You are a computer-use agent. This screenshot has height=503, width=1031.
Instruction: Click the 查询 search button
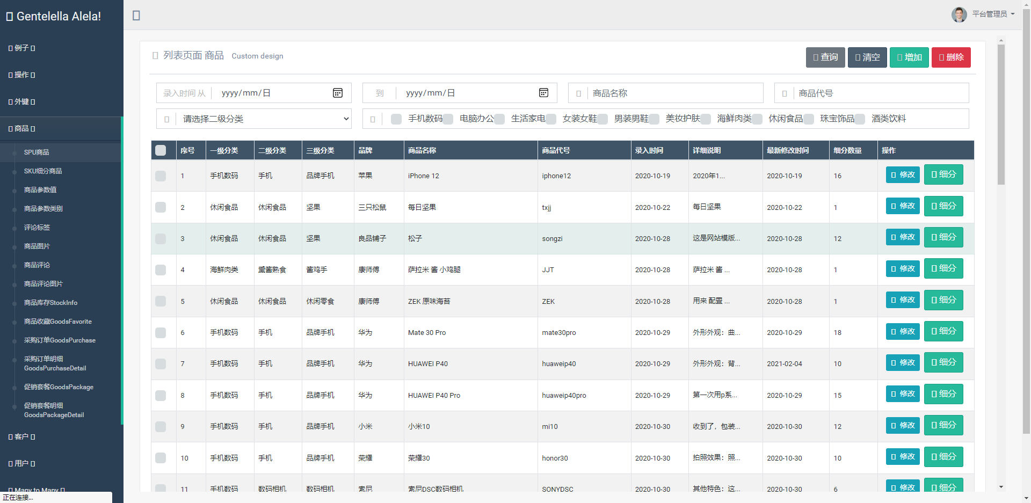pos(825,57)
